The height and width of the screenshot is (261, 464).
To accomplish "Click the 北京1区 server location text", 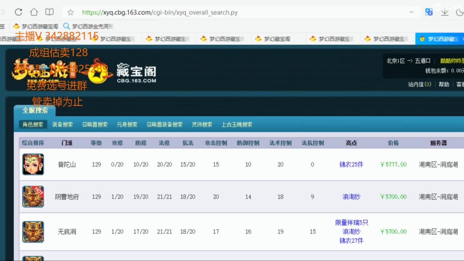I will [395, 61].
